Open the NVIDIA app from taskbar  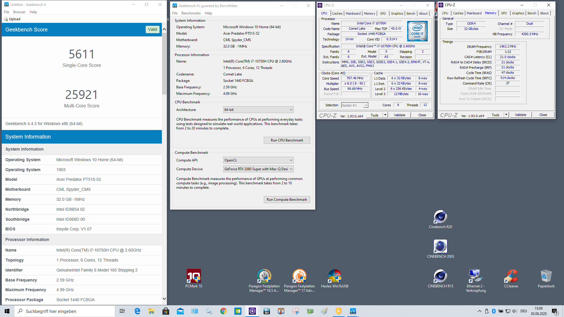pos(238,311)
